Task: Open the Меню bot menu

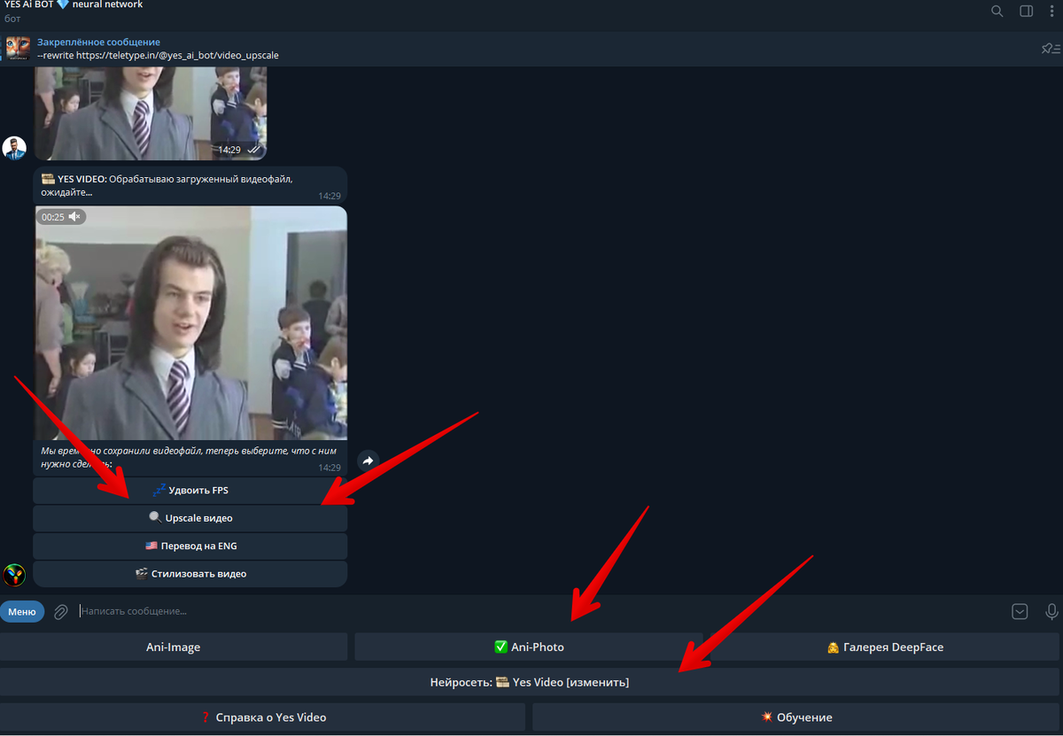Action: pos(22,611)
